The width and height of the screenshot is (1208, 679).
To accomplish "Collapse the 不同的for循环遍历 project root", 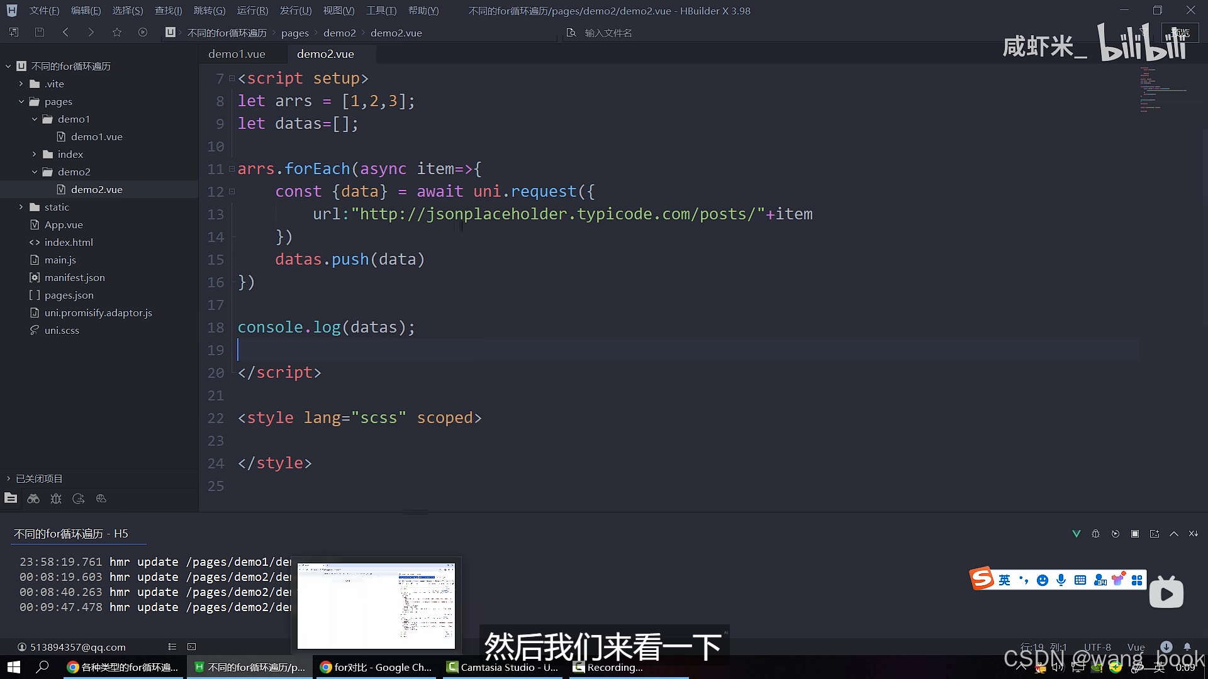I will [x=8, y=66].
